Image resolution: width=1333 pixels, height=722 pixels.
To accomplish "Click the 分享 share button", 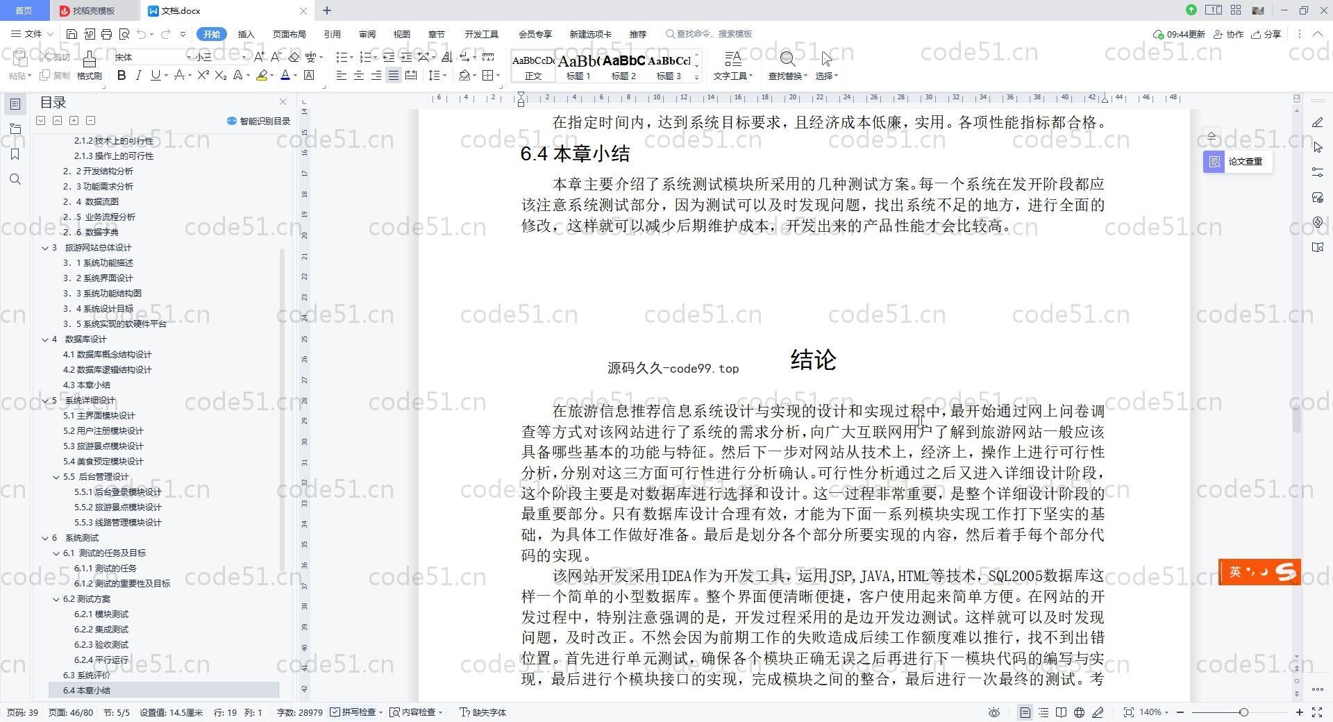I will 1266,34.
